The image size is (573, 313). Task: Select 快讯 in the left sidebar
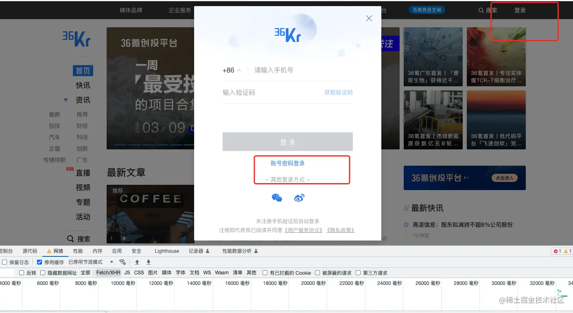pos(83,85)
